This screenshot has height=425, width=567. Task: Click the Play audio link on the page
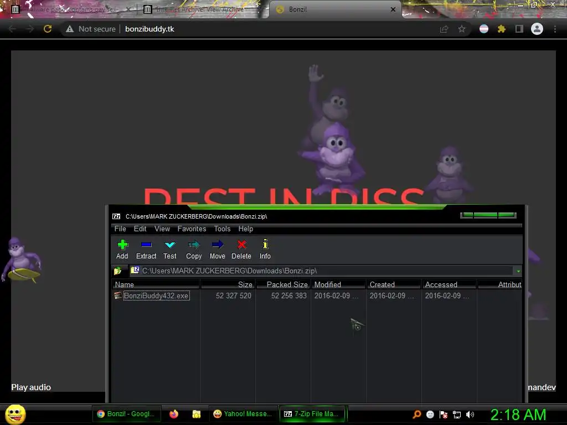[x=31, y=387]
